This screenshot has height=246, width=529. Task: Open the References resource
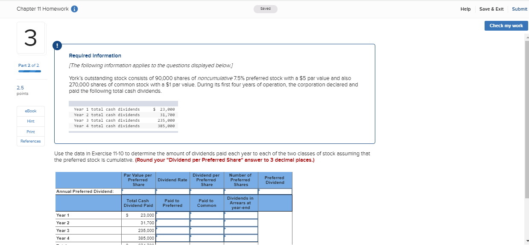pyautogui.click(x=30, y=141)
